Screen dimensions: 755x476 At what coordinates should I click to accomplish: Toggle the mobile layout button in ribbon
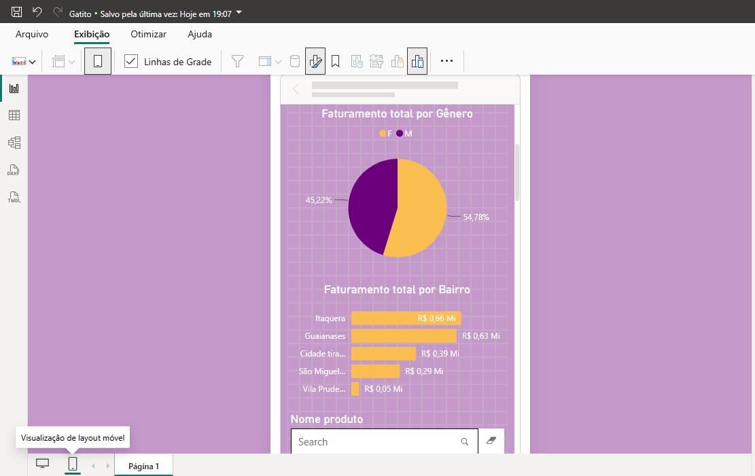(x=98, y=61)
